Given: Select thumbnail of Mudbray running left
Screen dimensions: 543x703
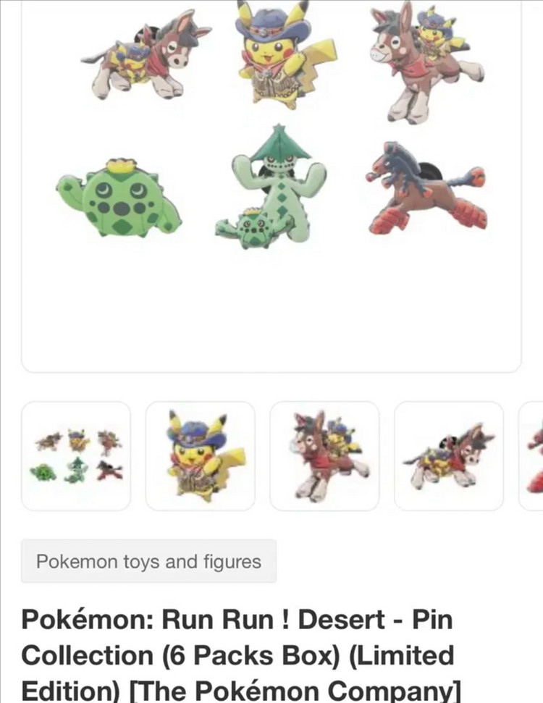Looking at the screenshot, I should click(x=449, y=456).
